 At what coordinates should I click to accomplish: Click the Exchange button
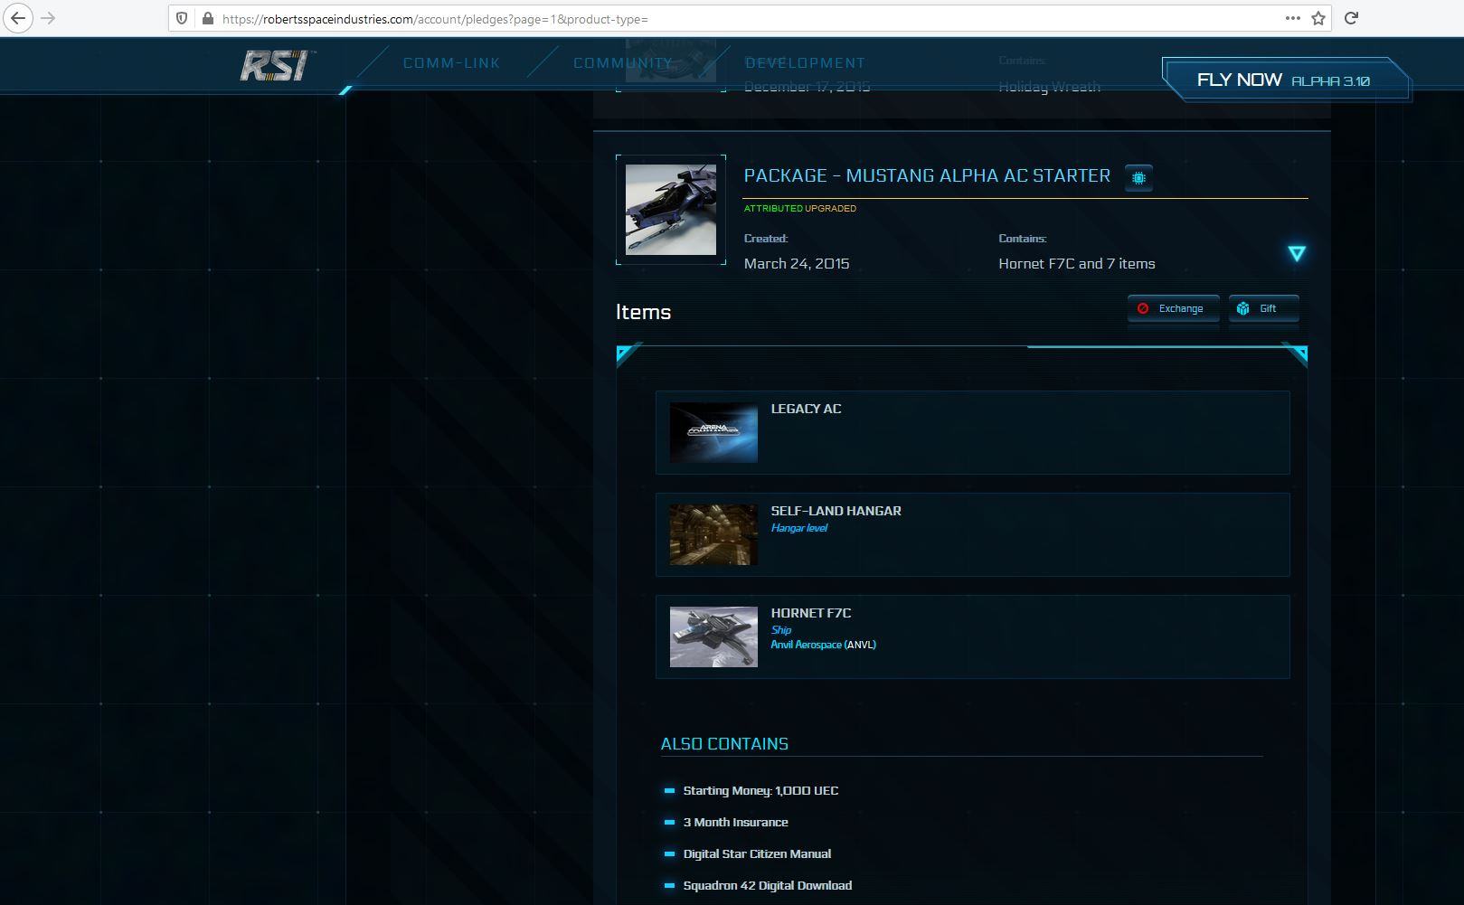[1173, 308]
